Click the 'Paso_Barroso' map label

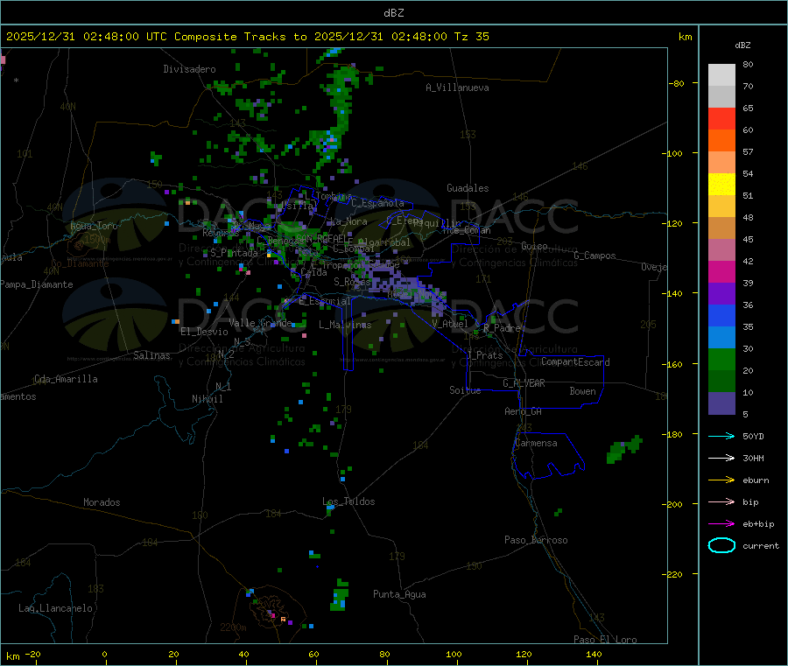536,540
